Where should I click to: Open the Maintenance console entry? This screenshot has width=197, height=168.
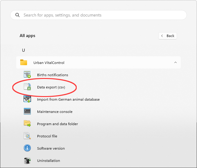[55, 112]
